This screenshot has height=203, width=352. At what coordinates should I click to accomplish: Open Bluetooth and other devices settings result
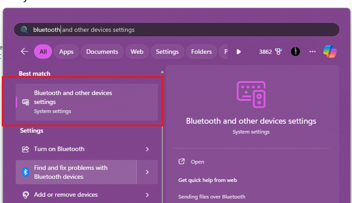pos(87,102)
